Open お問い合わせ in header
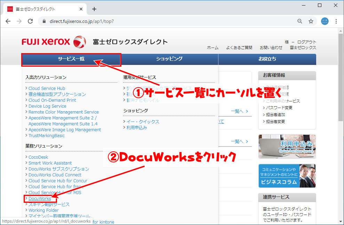The height and width of the screenshot is (225, 344). click(x=271, y=48)
